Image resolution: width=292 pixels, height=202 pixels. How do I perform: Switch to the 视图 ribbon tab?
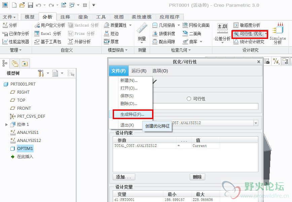coord(119,17)
